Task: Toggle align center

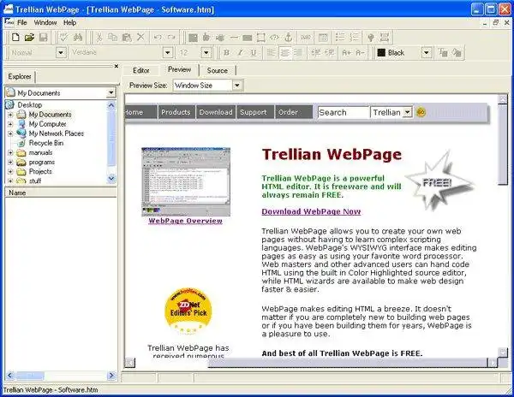Action: pyautogui.click(x=284, y=53)
